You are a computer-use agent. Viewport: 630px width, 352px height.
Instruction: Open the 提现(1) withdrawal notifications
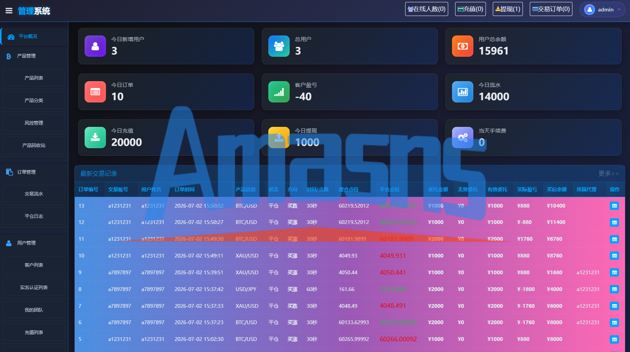tap(508, 9)
